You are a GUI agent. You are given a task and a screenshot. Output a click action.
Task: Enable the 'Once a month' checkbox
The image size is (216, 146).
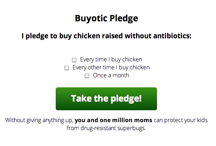[87, 76]
